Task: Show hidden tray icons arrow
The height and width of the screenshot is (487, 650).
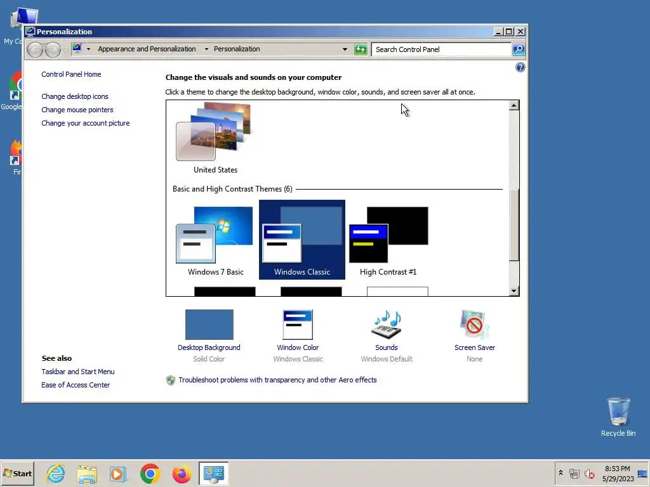Action: pos(560,472)
